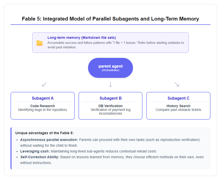Click the down-left arrow toward Subagent A

click(x=44, y=84)
